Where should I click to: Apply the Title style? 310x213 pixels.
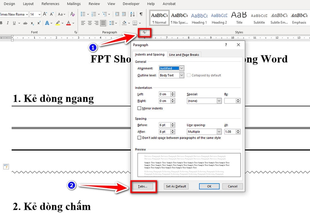239,18
